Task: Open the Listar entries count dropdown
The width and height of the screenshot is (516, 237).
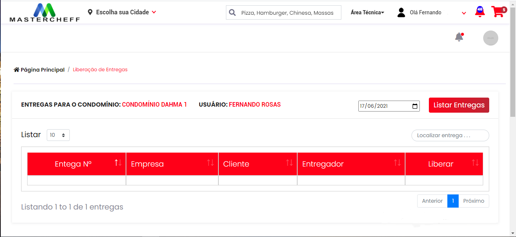Action: tap(58, 135)
